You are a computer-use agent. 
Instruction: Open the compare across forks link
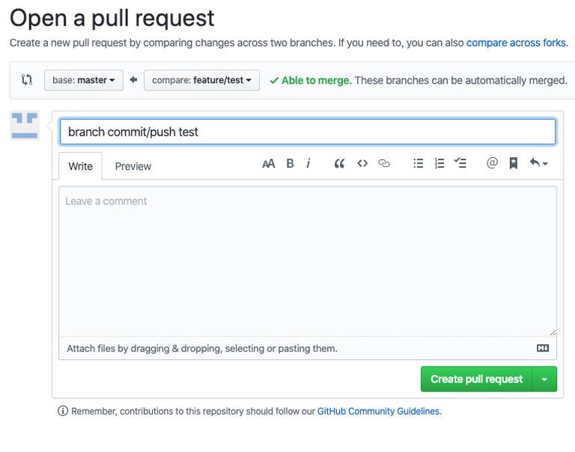point(516,43)
